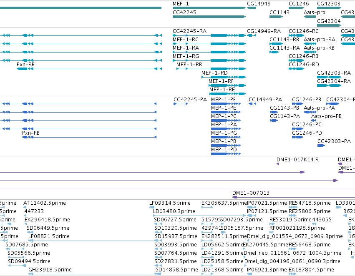
Task: Click transcript label "CG1143-RA"
Action: [285, 48]
